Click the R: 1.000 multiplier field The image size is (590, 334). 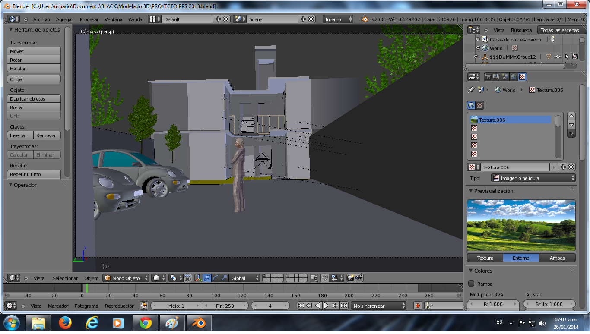click(x=493, y=304)
